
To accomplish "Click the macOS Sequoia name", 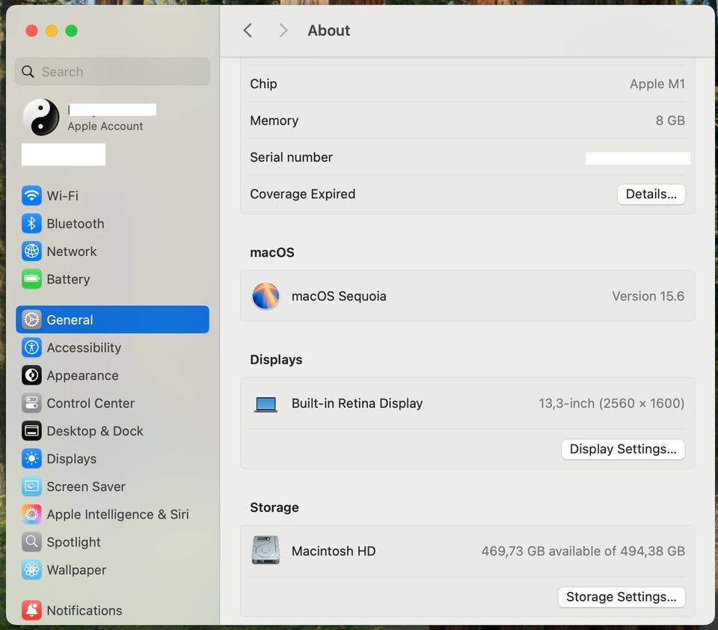I will pos(339,296).
